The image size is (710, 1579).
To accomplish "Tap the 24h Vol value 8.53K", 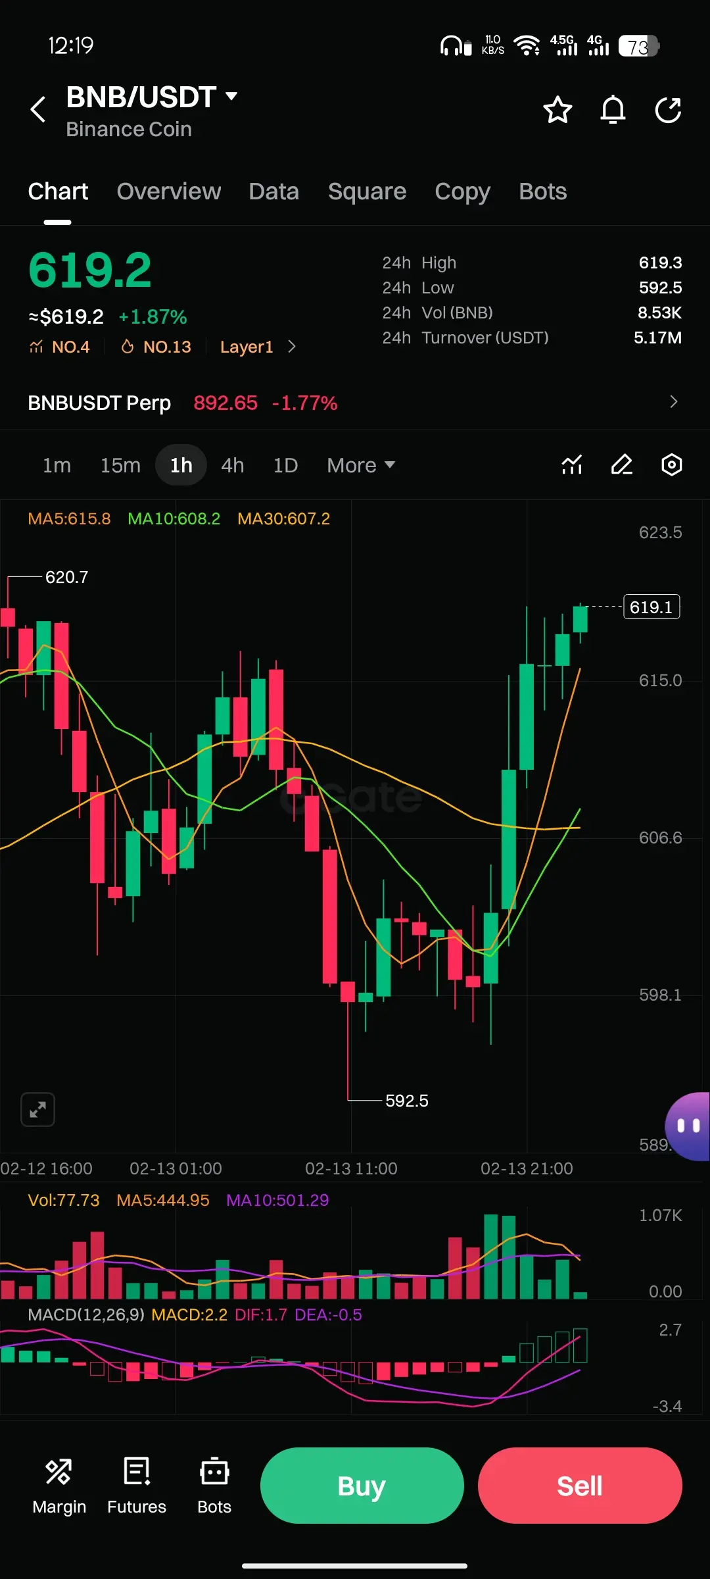I will (x=659, y=313).
